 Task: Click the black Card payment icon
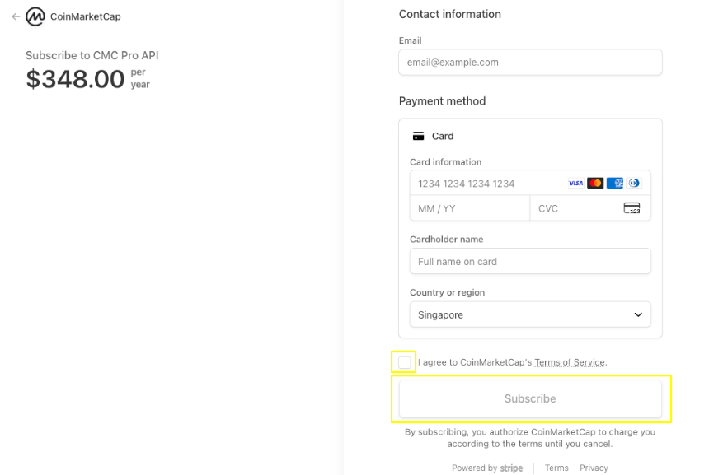(418, 136)
